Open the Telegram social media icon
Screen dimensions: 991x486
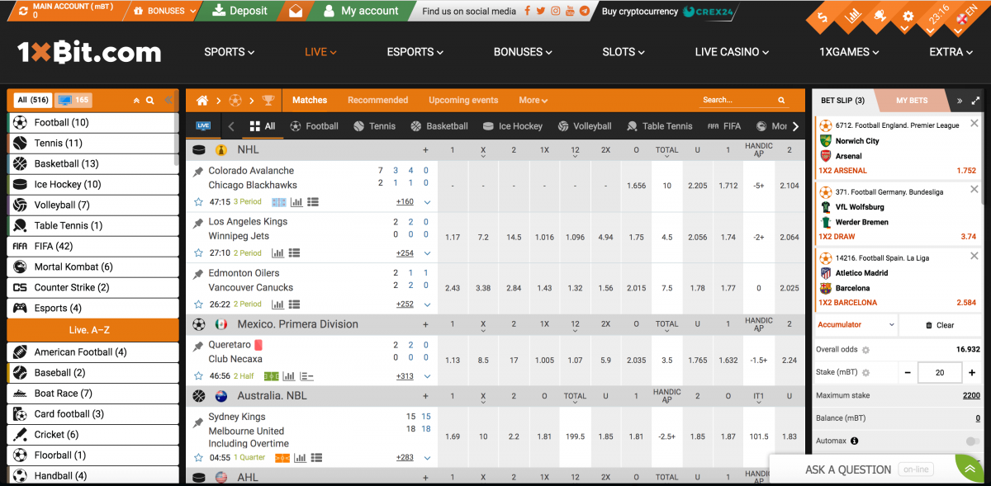pos(585,12)
